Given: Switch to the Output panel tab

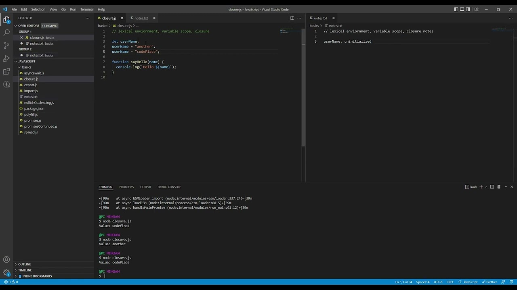Looking at the screenshot, I should pos(146,187).
